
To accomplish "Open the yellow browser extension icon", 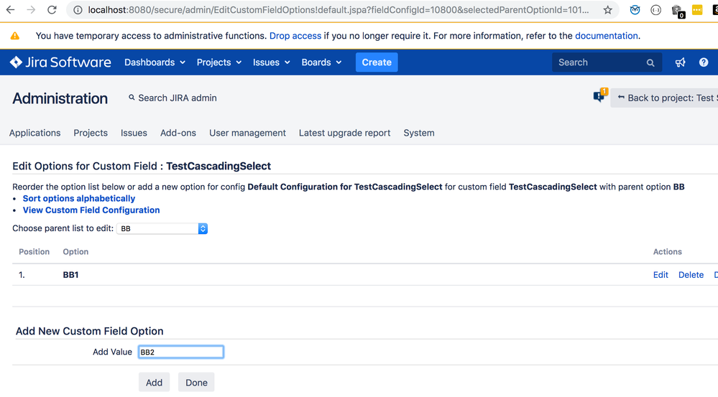I will pos(697,9).
